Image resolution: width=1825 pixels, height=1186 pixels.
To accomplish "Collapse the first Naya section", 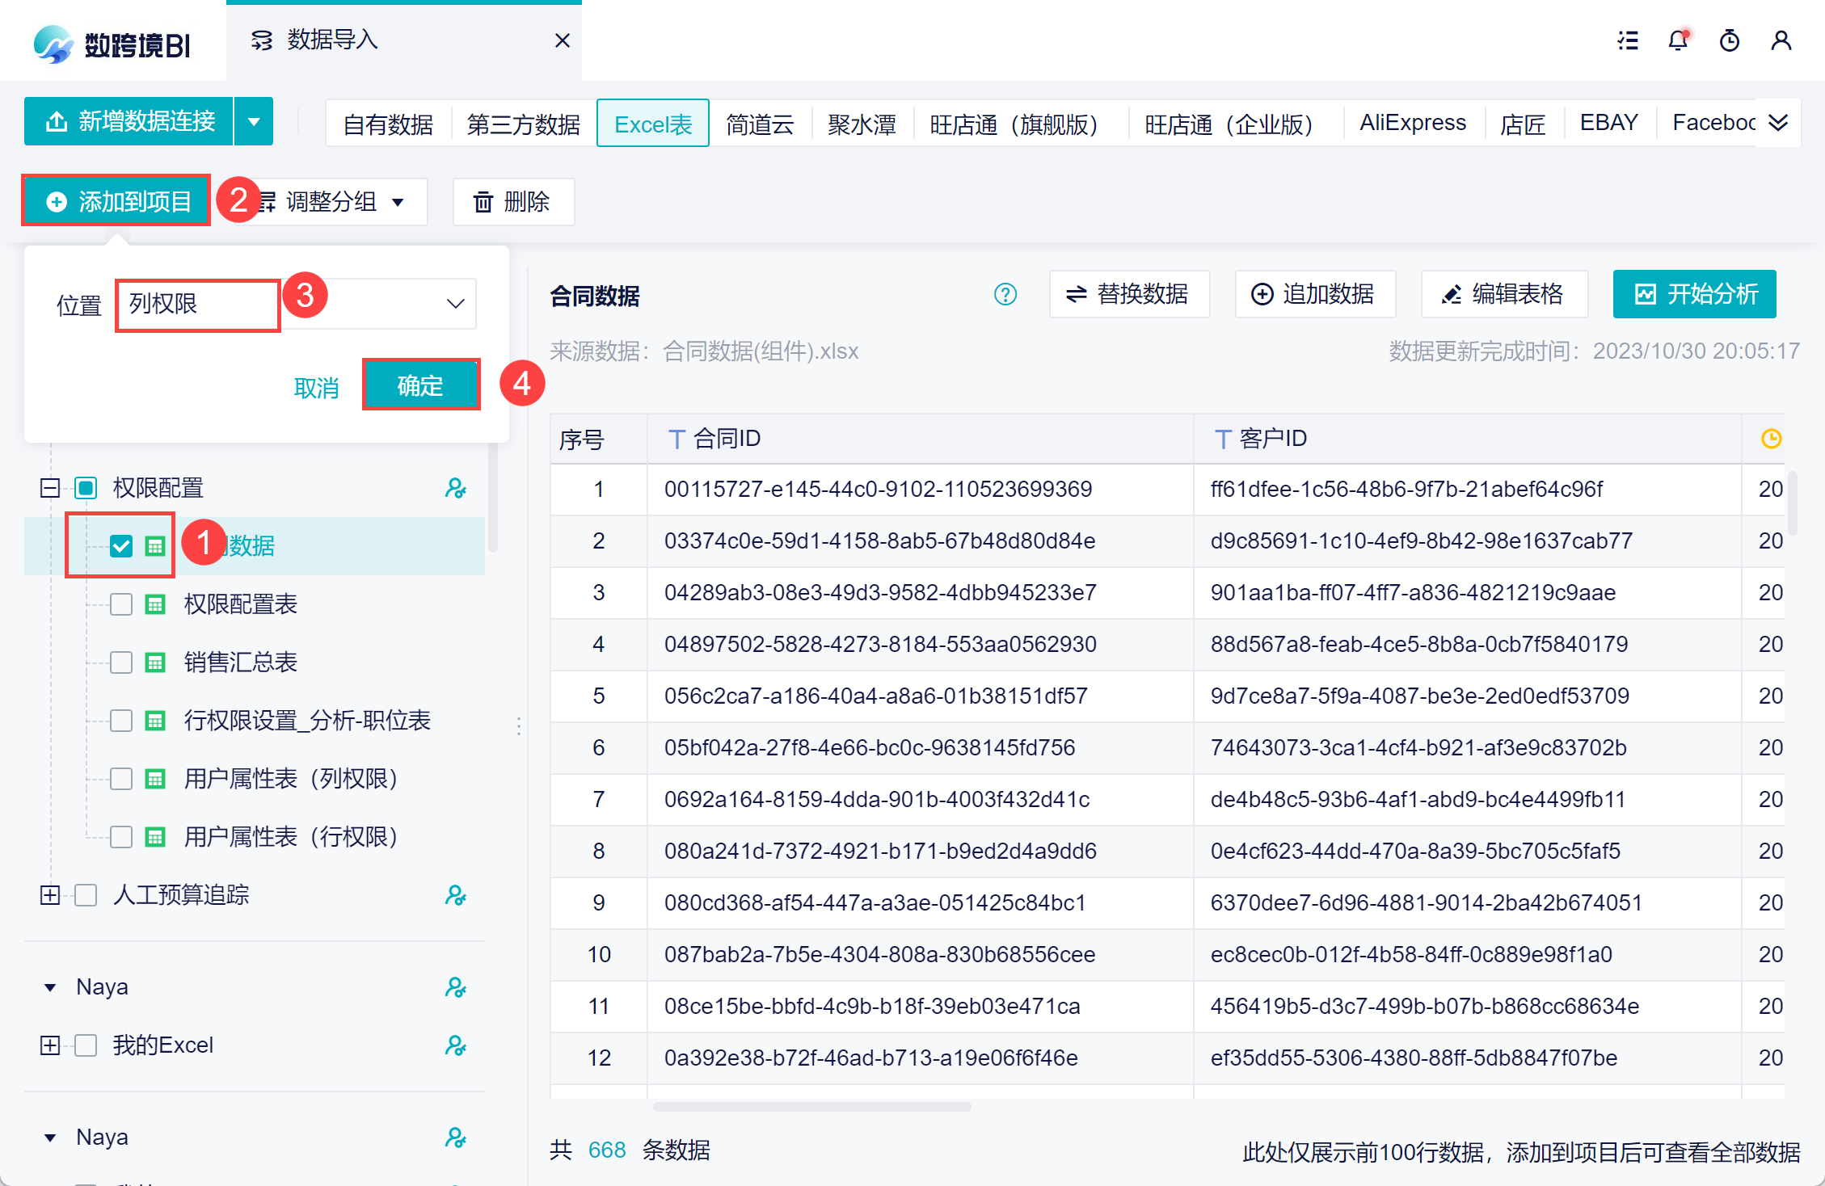I will 50,987.
